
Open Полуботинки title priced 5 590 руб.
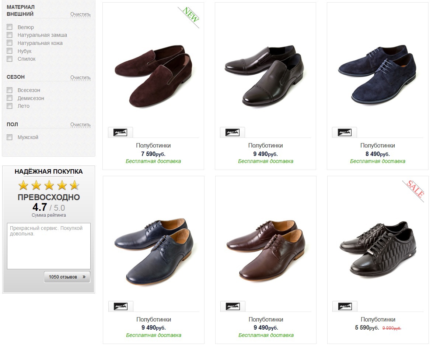378,319
